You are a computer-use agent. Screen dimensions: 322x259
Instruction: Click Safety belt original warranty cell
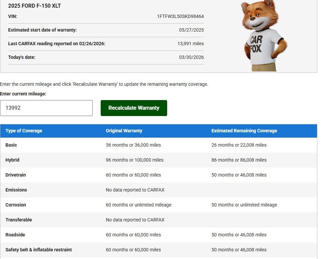(133, 250)
